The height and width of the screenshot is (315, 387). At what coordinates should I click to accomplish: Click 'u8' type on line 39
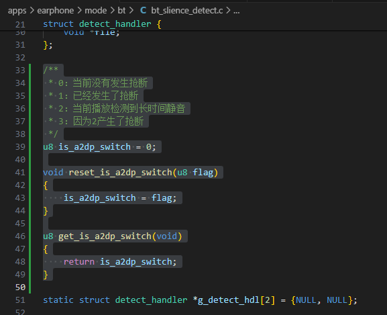coord(48,147)
